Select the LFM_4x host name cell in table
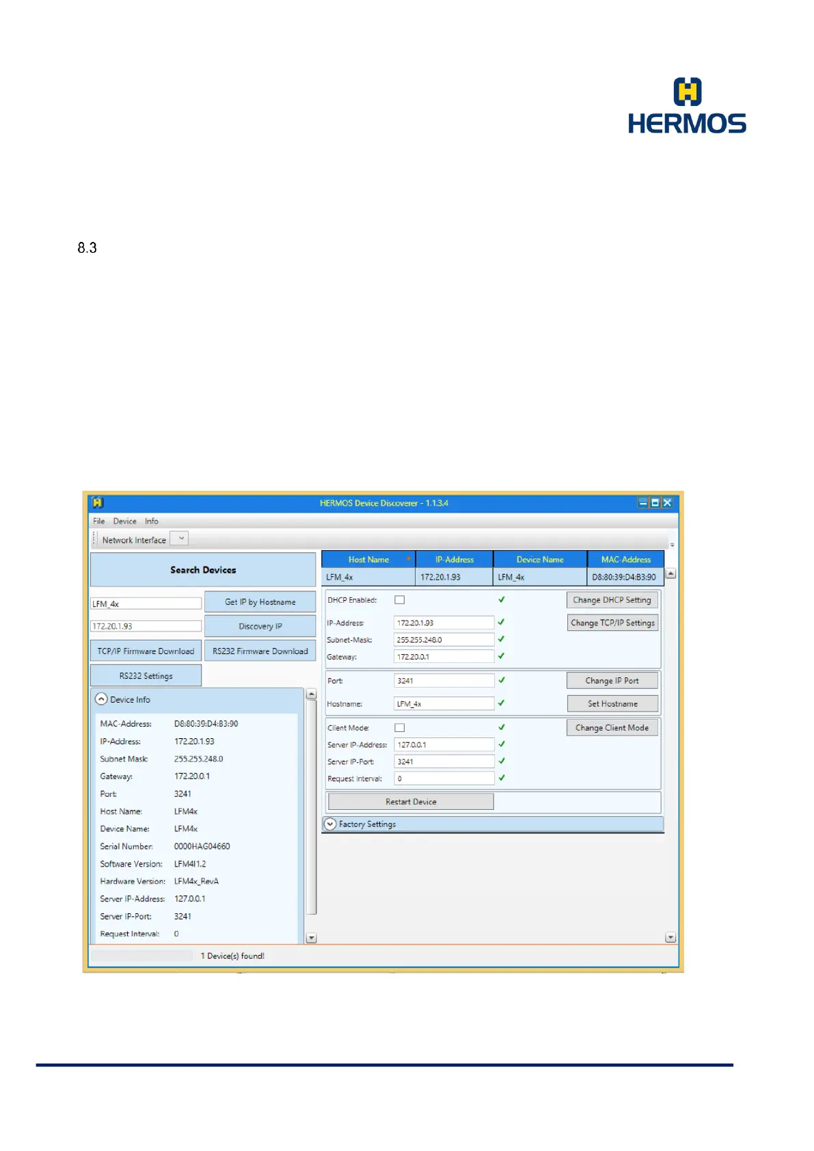The width and height of the screenshot is (814, 1151). coord(368,577)
